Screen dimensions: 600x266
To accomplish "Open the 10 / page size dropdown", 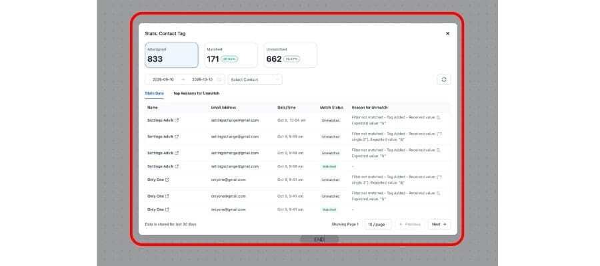I will (x=378, y=224).
